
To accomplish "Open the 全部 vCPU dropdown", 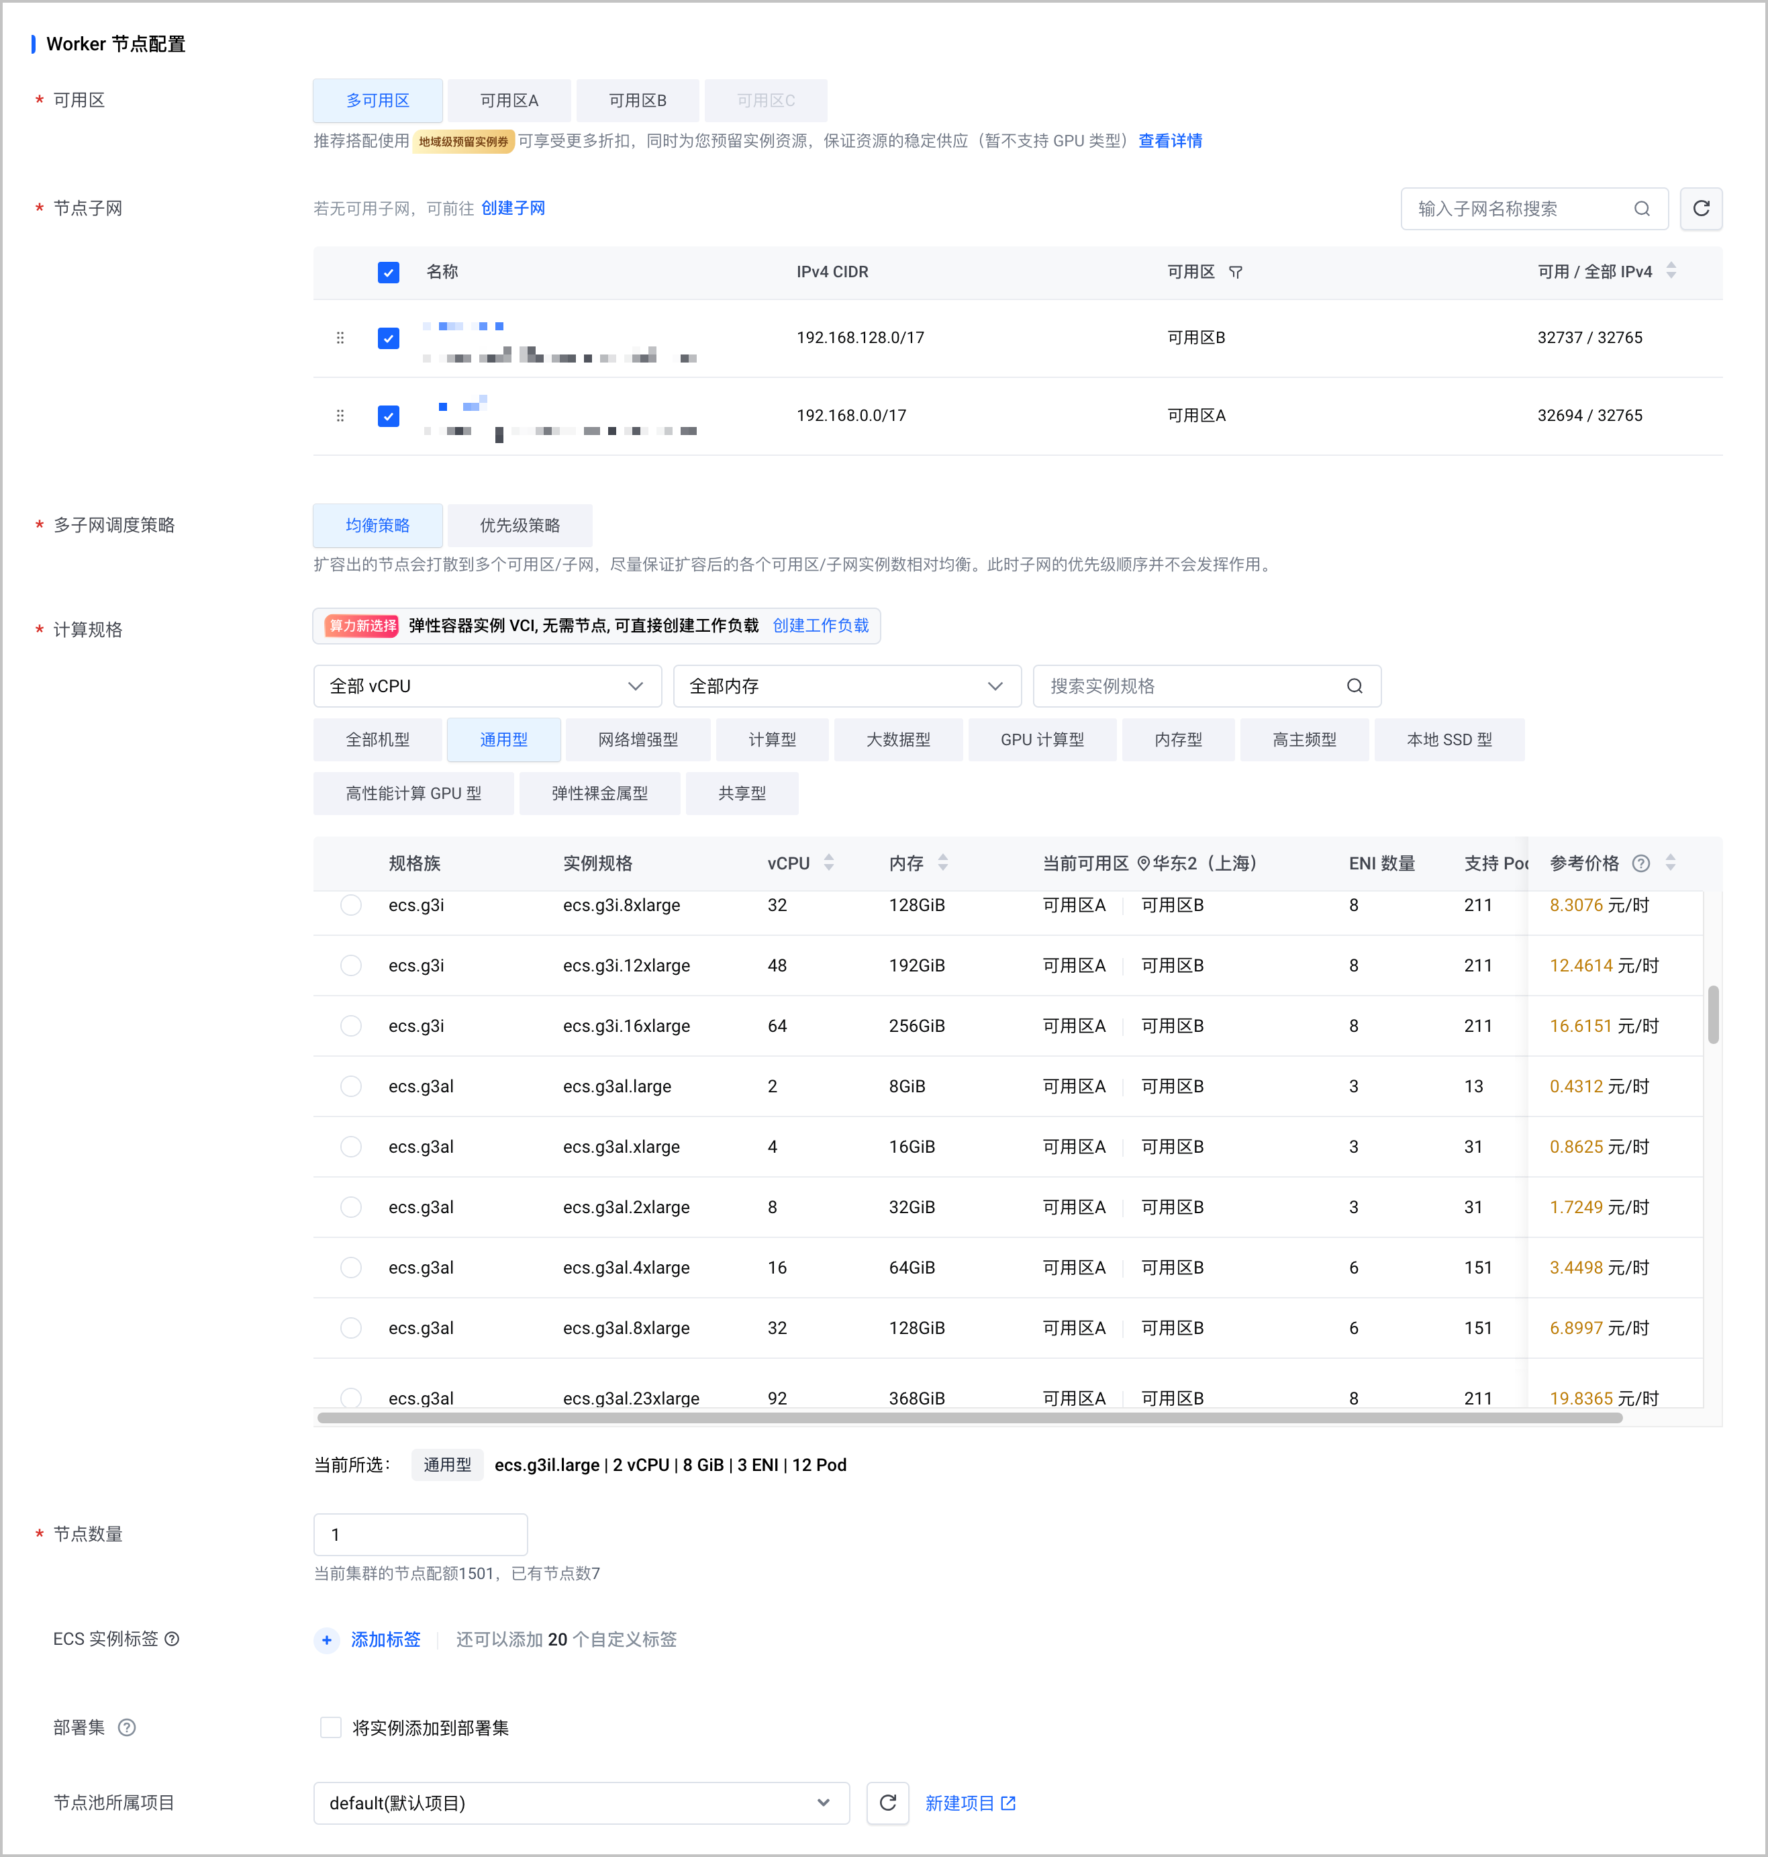I will 486,686.
